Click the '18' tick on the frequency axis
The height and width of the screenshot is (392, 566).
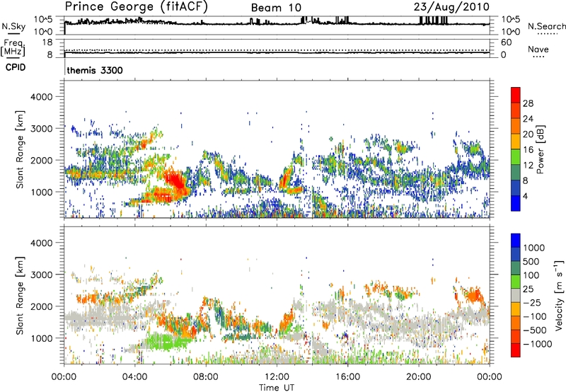(47, 42)
